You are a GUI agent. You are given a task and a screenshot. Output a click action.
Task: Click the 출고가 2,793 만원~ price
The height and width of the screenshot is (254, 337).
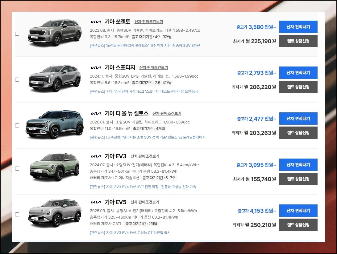256,73
